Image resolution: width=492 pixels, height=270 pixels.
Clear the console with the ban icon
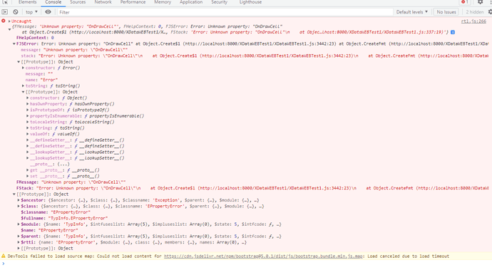[16, 12]
